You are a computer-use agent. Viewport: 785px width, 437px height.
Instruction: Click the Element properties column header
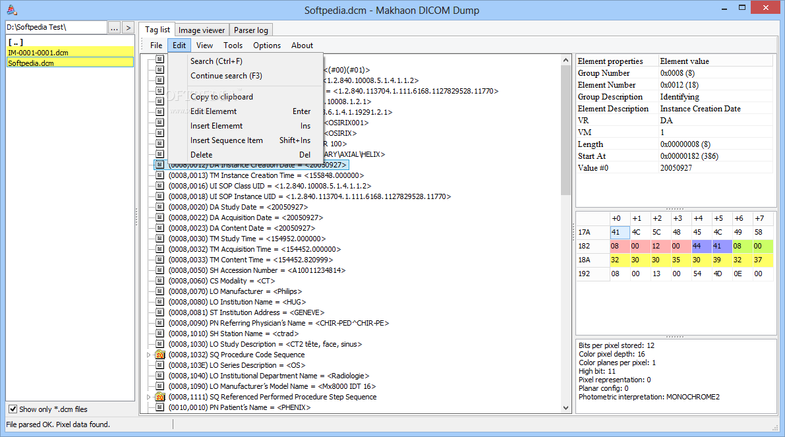click(618, 61)
